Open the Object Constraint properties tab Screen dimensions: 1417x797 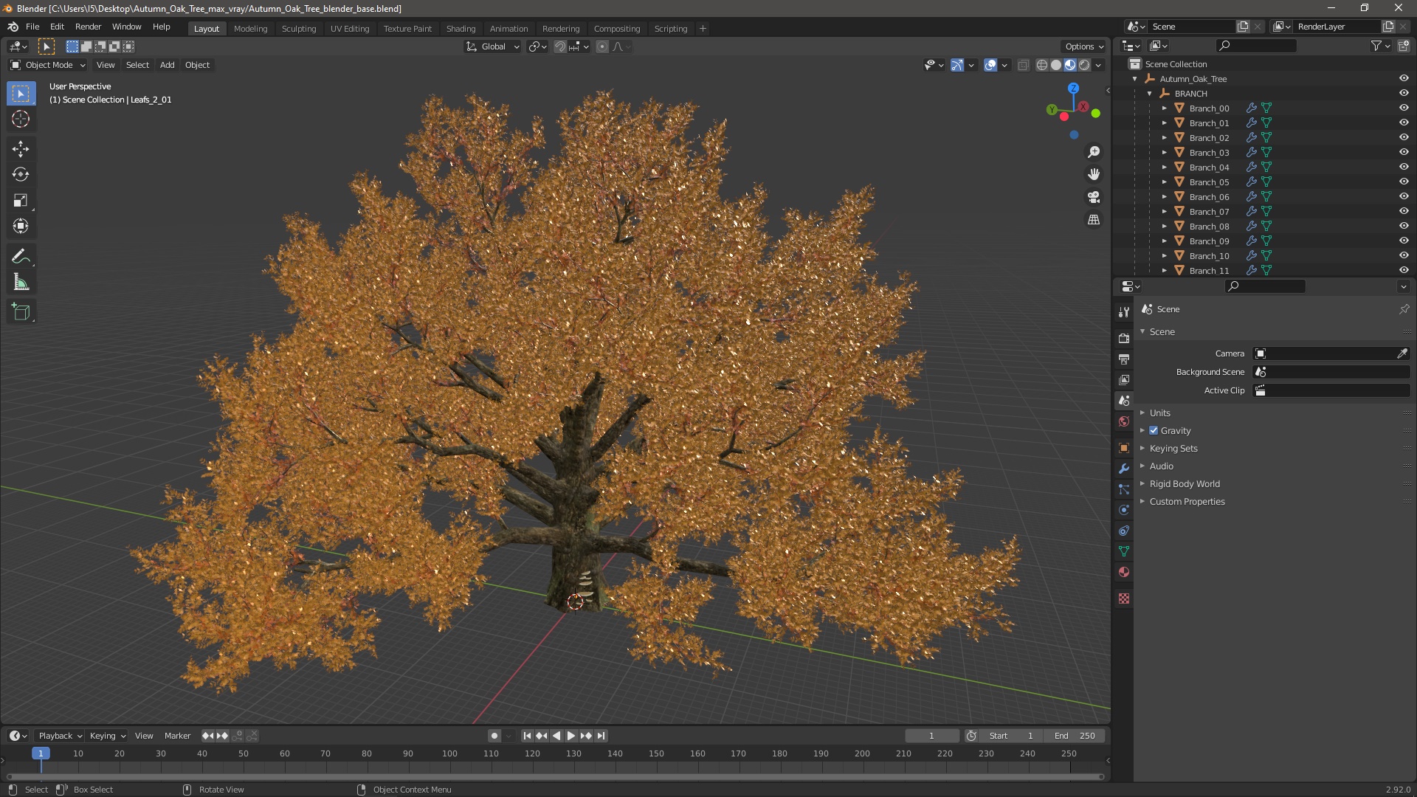(x=1124, y=531)
